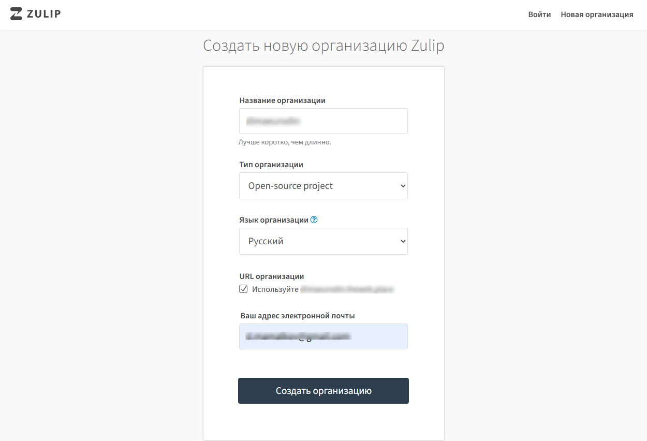
Task: Open the organization type dropdown
Action: click(x=323, y=186)
